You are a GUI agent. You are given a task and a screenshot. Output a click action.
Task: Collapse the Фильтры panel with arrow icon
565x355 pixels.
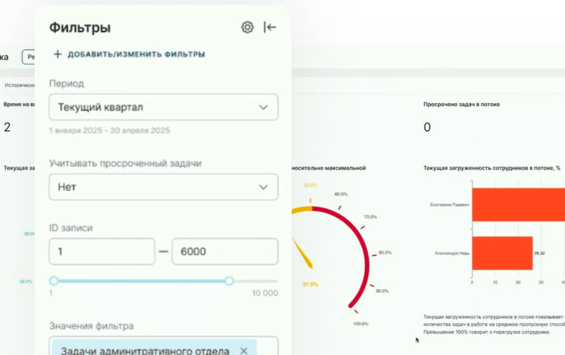tap(270, 27)
